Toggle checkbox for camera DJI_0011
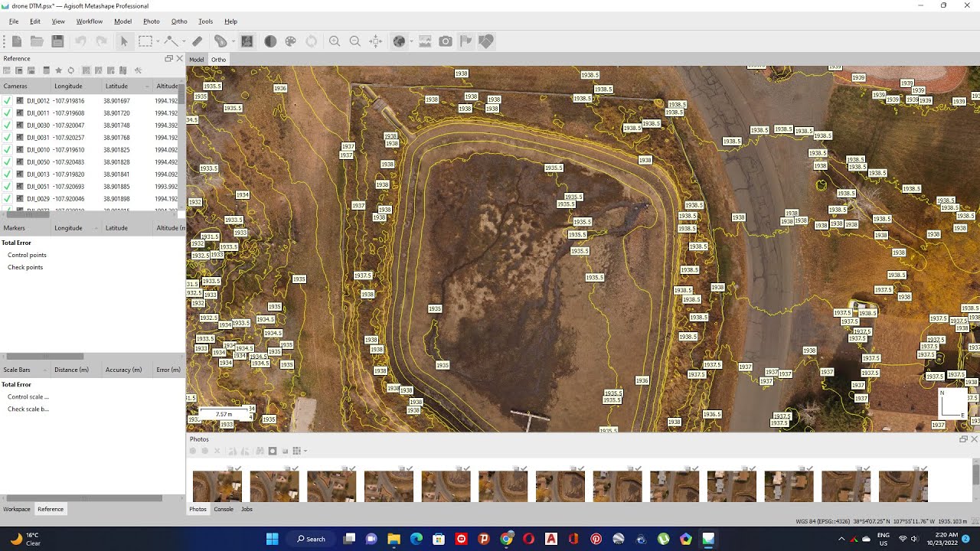 7,113
